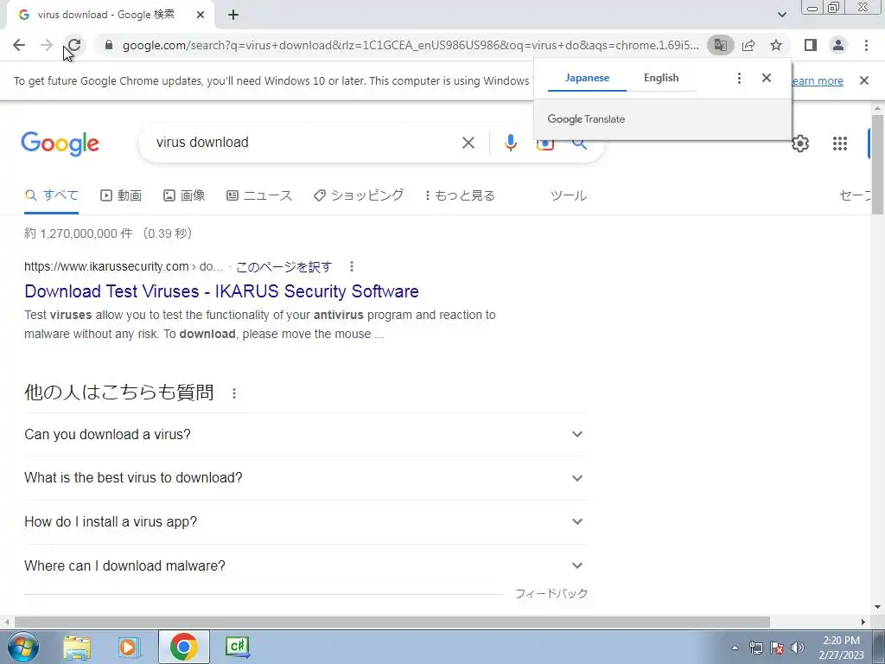885x664 pixels.
Task: Switch to the ショッピング shopping tab
Action: tap(359, 195)
